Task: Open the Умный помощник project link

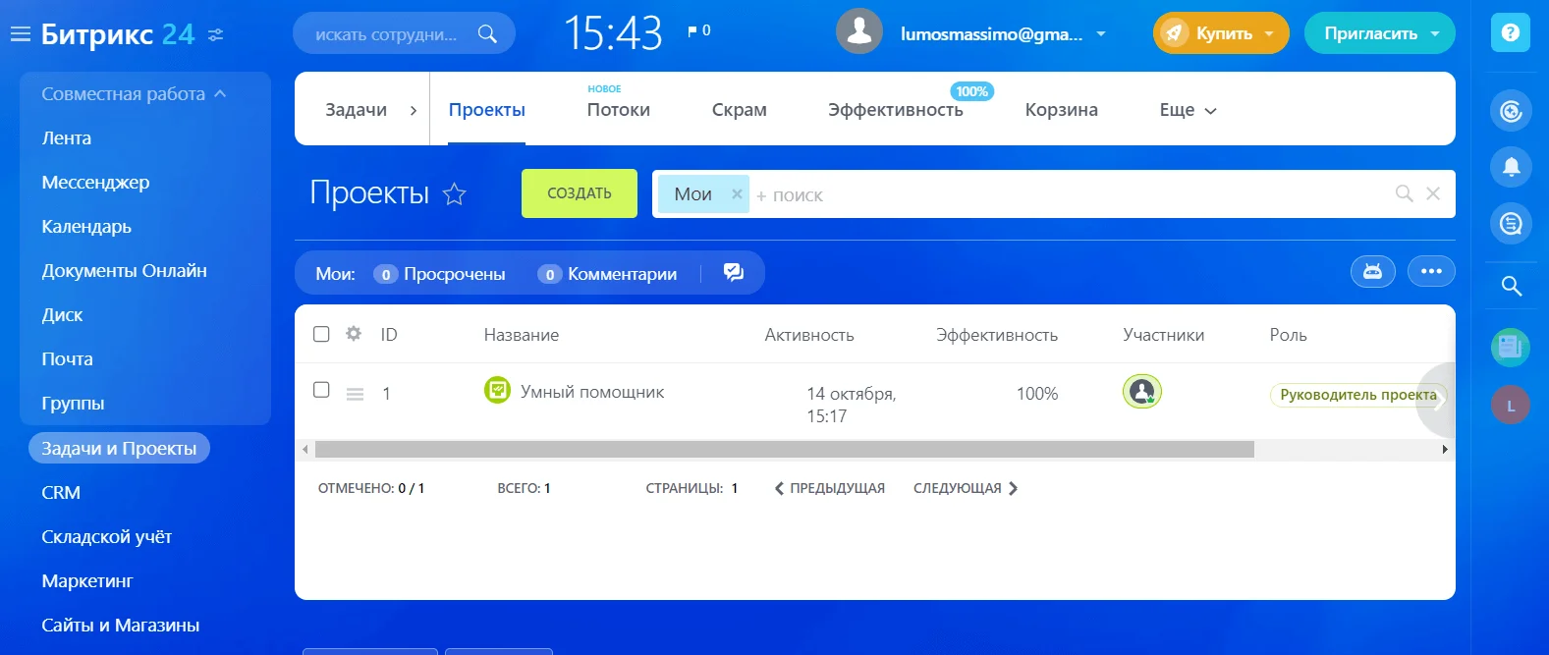Action: coord(592,392)
